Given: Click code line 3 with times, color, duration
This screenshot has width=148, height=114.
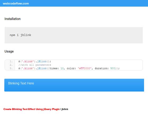Looking at the screenshot, I should click(69, 68).
